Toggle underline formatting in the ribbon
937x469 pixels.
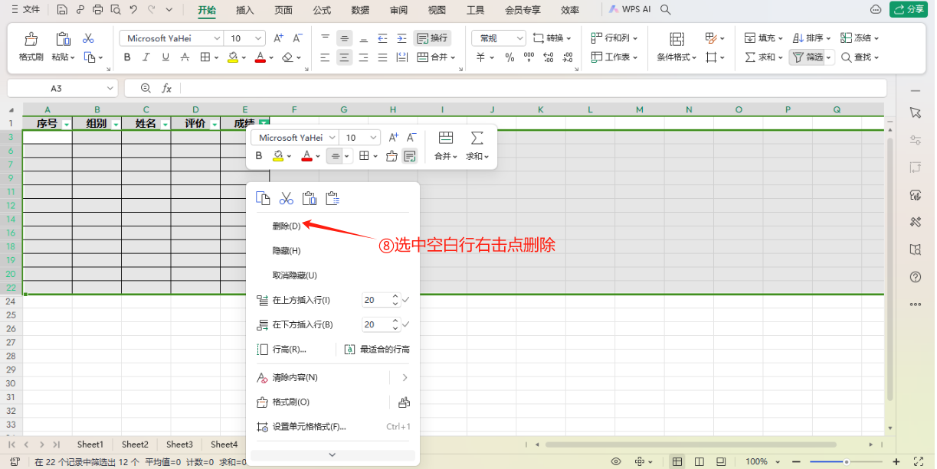(165, 57)
